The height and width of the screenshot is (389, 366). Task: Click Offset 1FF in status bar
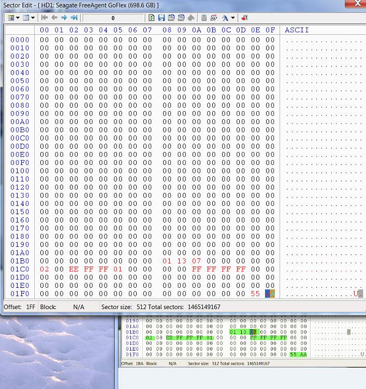(19, 307)
